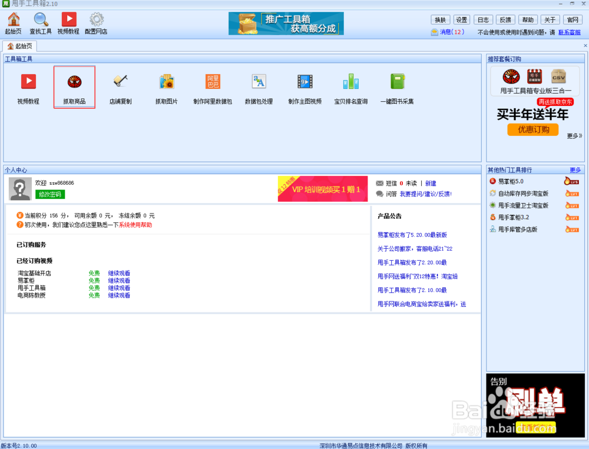The height and width of the screenshot is (449, 589).
Task: Click the 免费 label for 淘宝基础开店
Action: (x=94, y=273)
